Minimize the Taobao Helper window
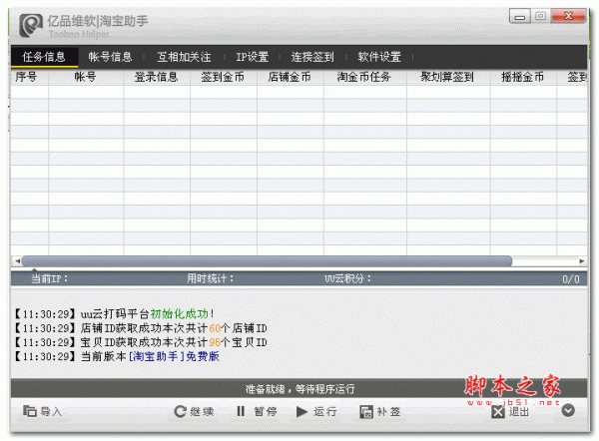 (519, 16)
